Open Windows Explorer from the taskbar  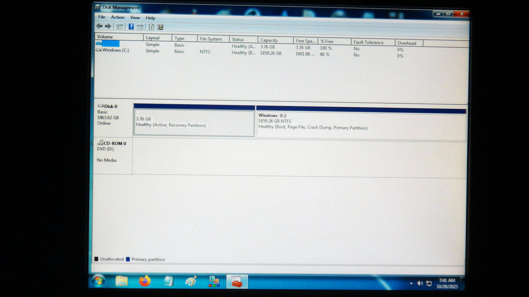122,281
